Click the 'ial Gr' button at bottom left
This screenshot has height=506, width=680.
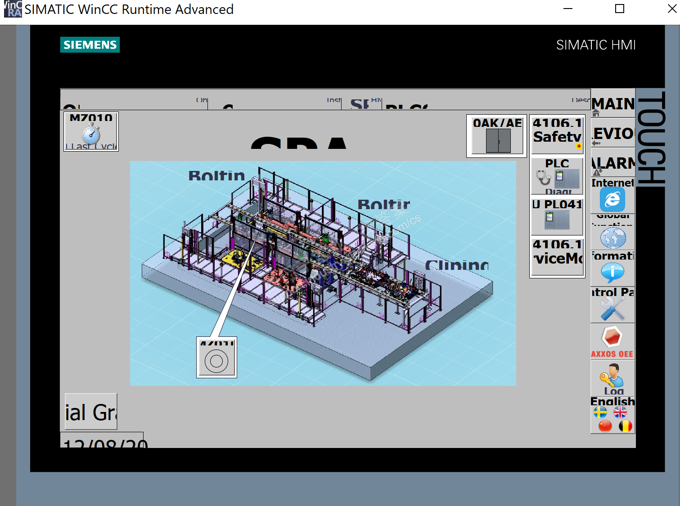(x=91, y=412)
